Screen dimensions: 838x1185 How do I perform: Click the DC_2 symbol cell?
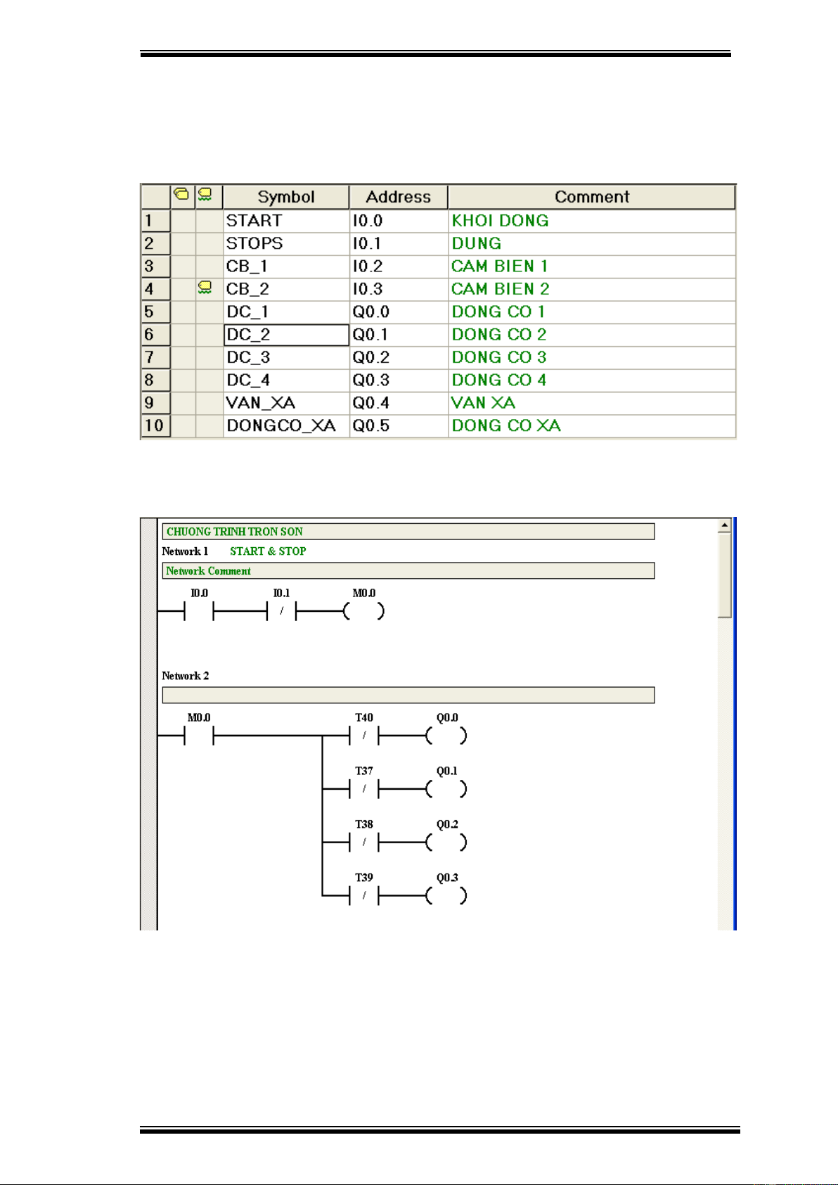coord(286,335)
